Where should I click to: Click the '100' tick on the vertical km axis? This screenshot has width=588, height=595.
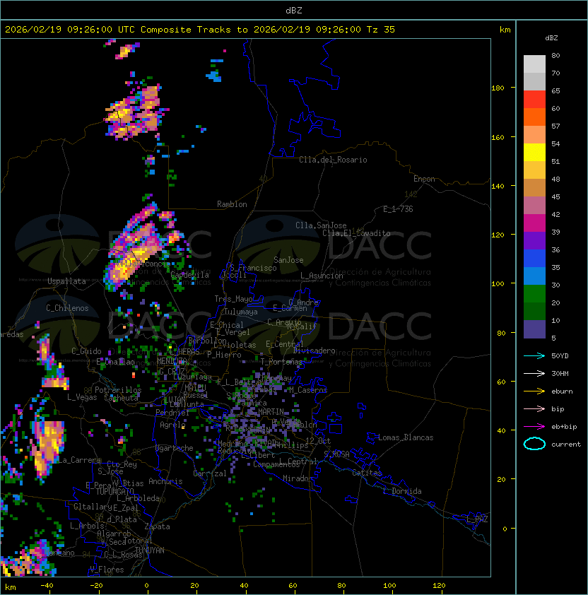pos(498,284)
